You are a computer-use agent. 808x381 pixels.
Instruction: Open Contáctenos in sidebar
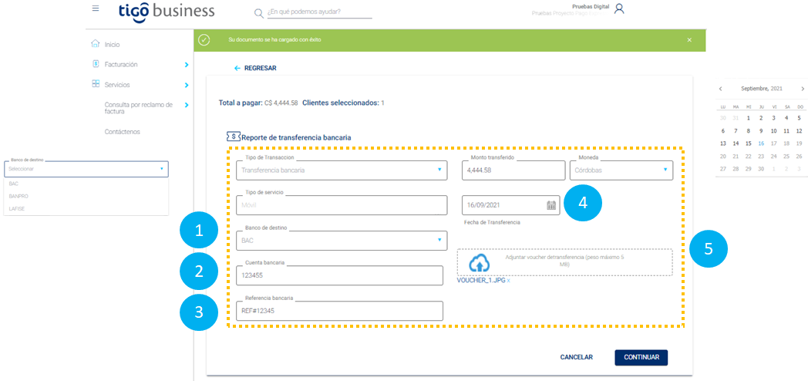tap(122, 132)
